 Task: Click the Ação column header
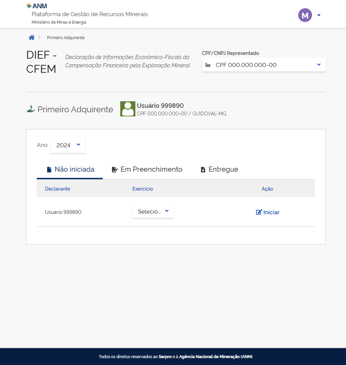click(x=267, y=189)
